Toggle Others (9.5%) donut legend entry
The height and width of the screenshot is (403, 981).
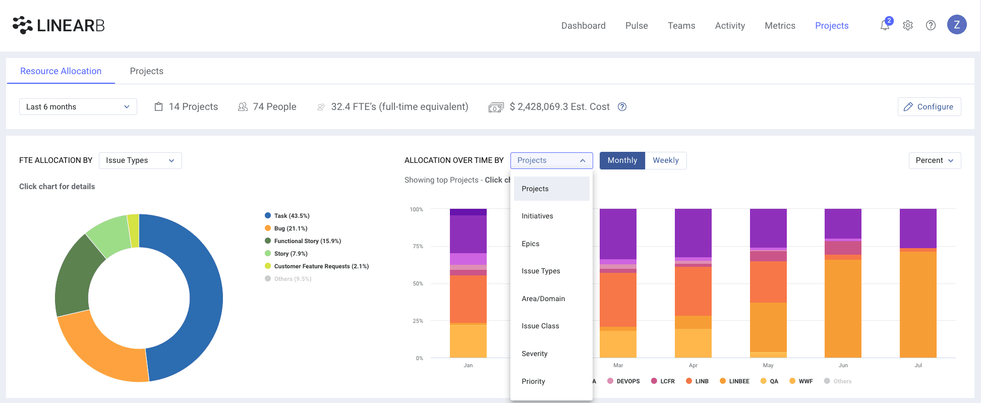pos(288,278)
